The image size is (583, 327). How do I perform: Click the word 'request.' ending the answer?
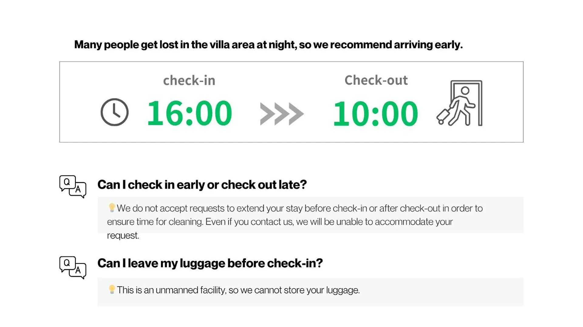tap(123, 236)
